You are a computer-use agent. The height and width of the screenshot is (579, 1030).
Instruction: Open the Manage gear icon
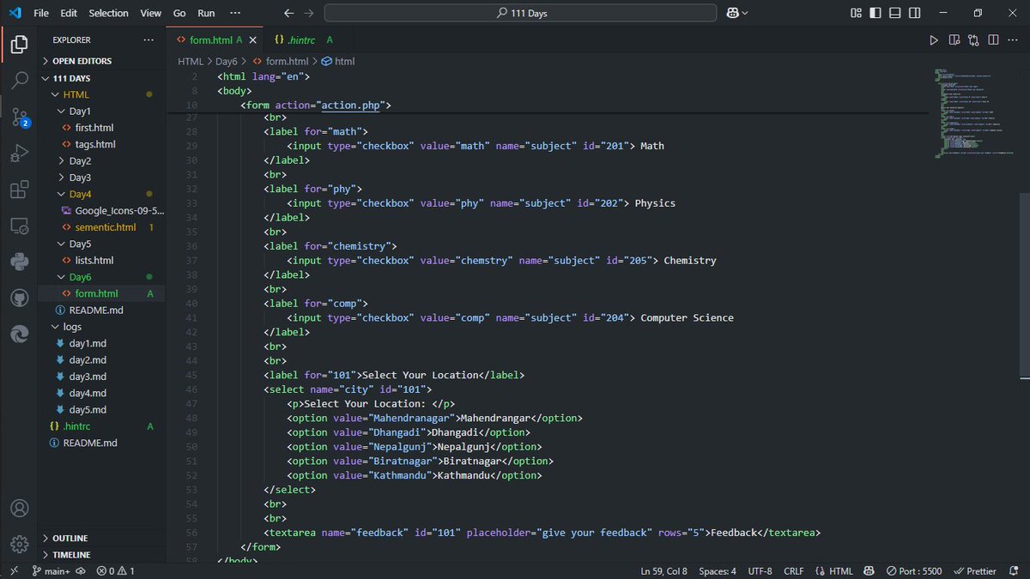(19, 544)
